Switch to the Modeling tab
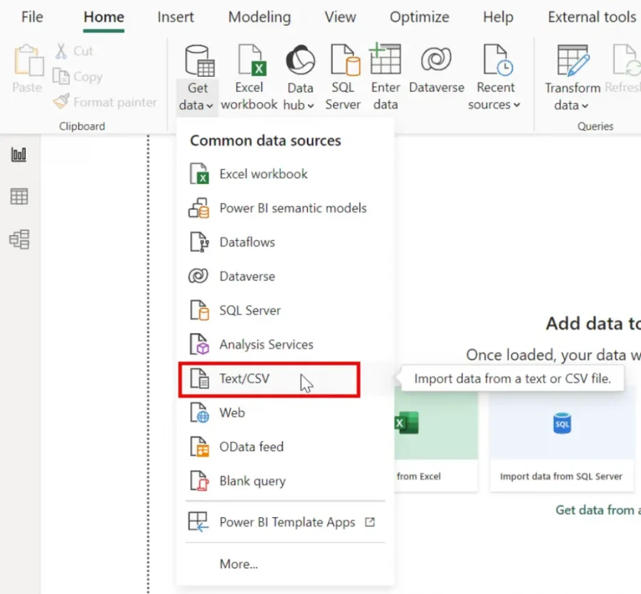The image size is (641, 594). [259, 17]
